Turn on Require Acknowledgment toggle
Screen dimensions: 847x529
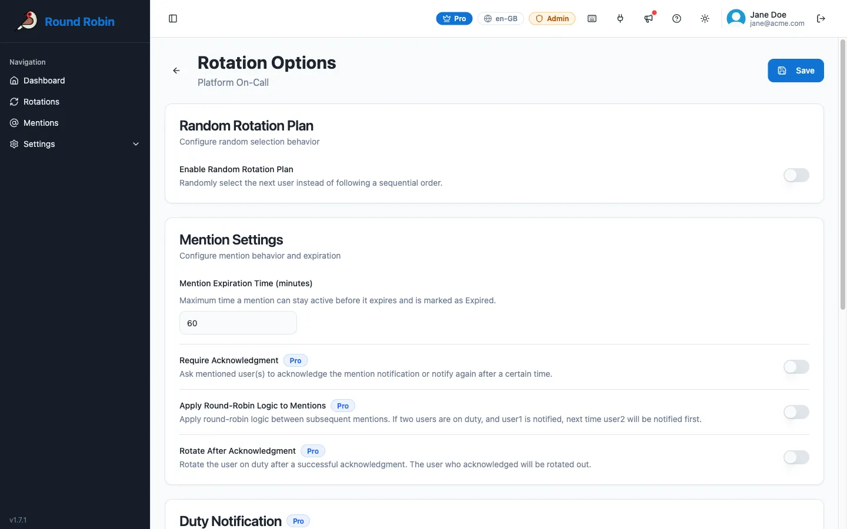pos(796,367)
